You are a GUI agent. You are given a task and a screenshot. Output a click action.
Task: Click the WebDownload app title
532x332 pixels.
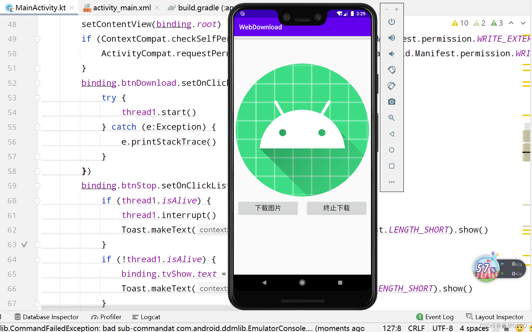260,27
